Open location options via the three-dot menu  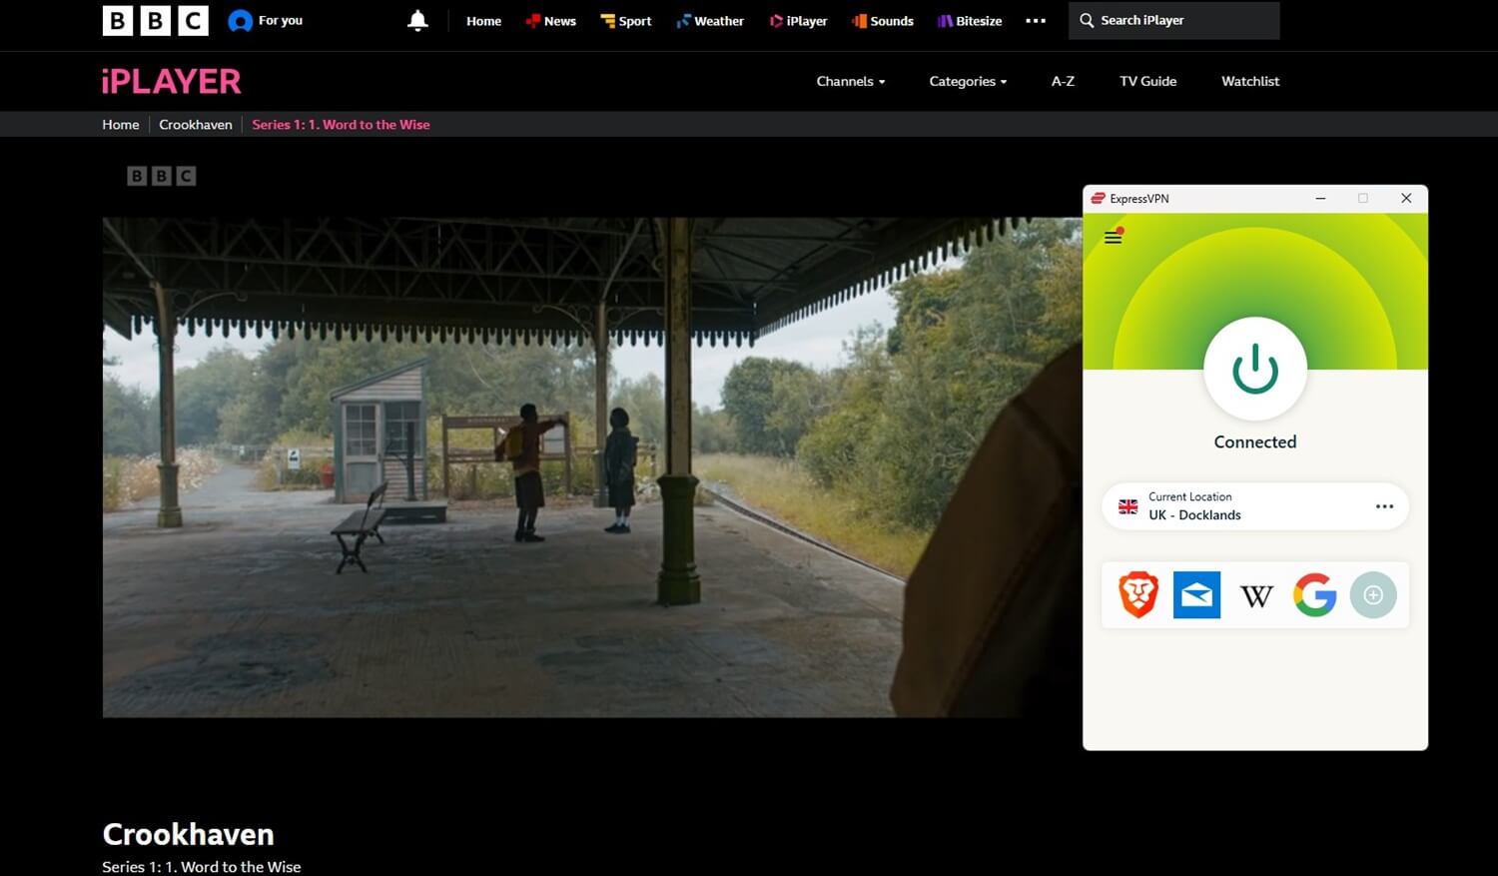[1385, 506]
